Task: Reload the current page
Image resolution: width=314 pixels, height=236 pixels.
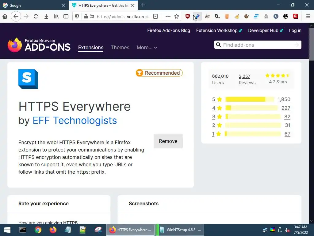Action: pos(36,17)
